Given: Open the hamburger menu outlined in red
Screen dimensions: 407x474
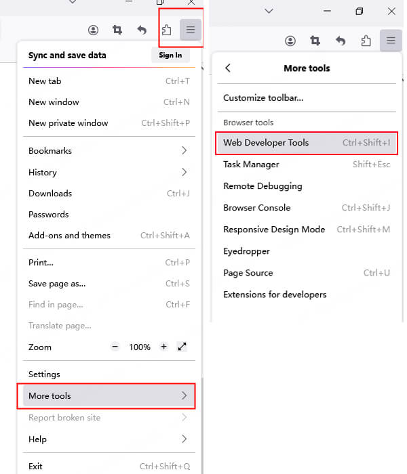Looking at the screenshot, I should coord(191,30).
